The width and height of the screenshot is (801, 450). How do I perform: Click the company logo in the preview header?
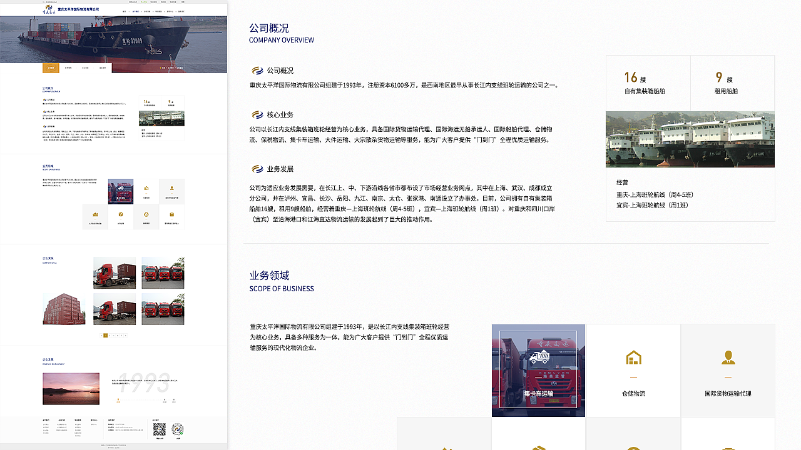[x=49, y=9]
